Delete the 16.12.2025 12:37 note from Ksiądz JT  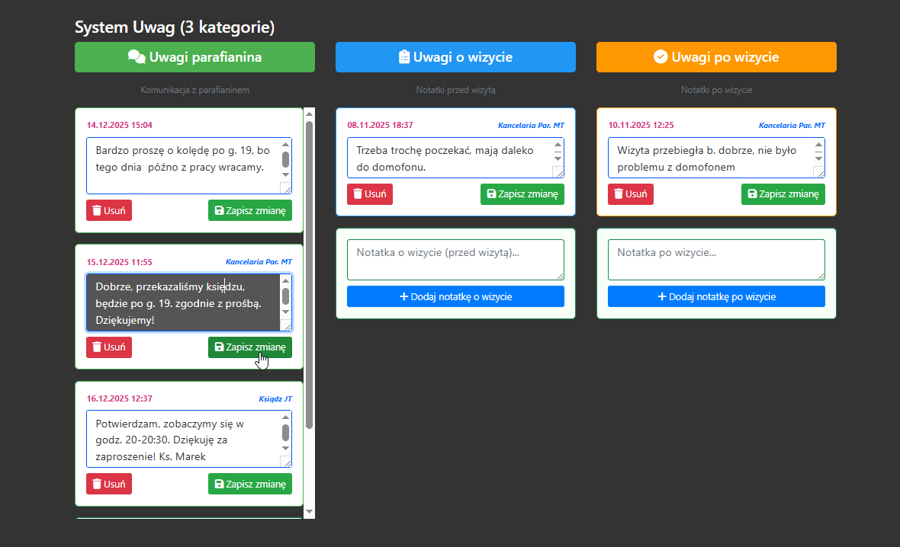(108, 484)
